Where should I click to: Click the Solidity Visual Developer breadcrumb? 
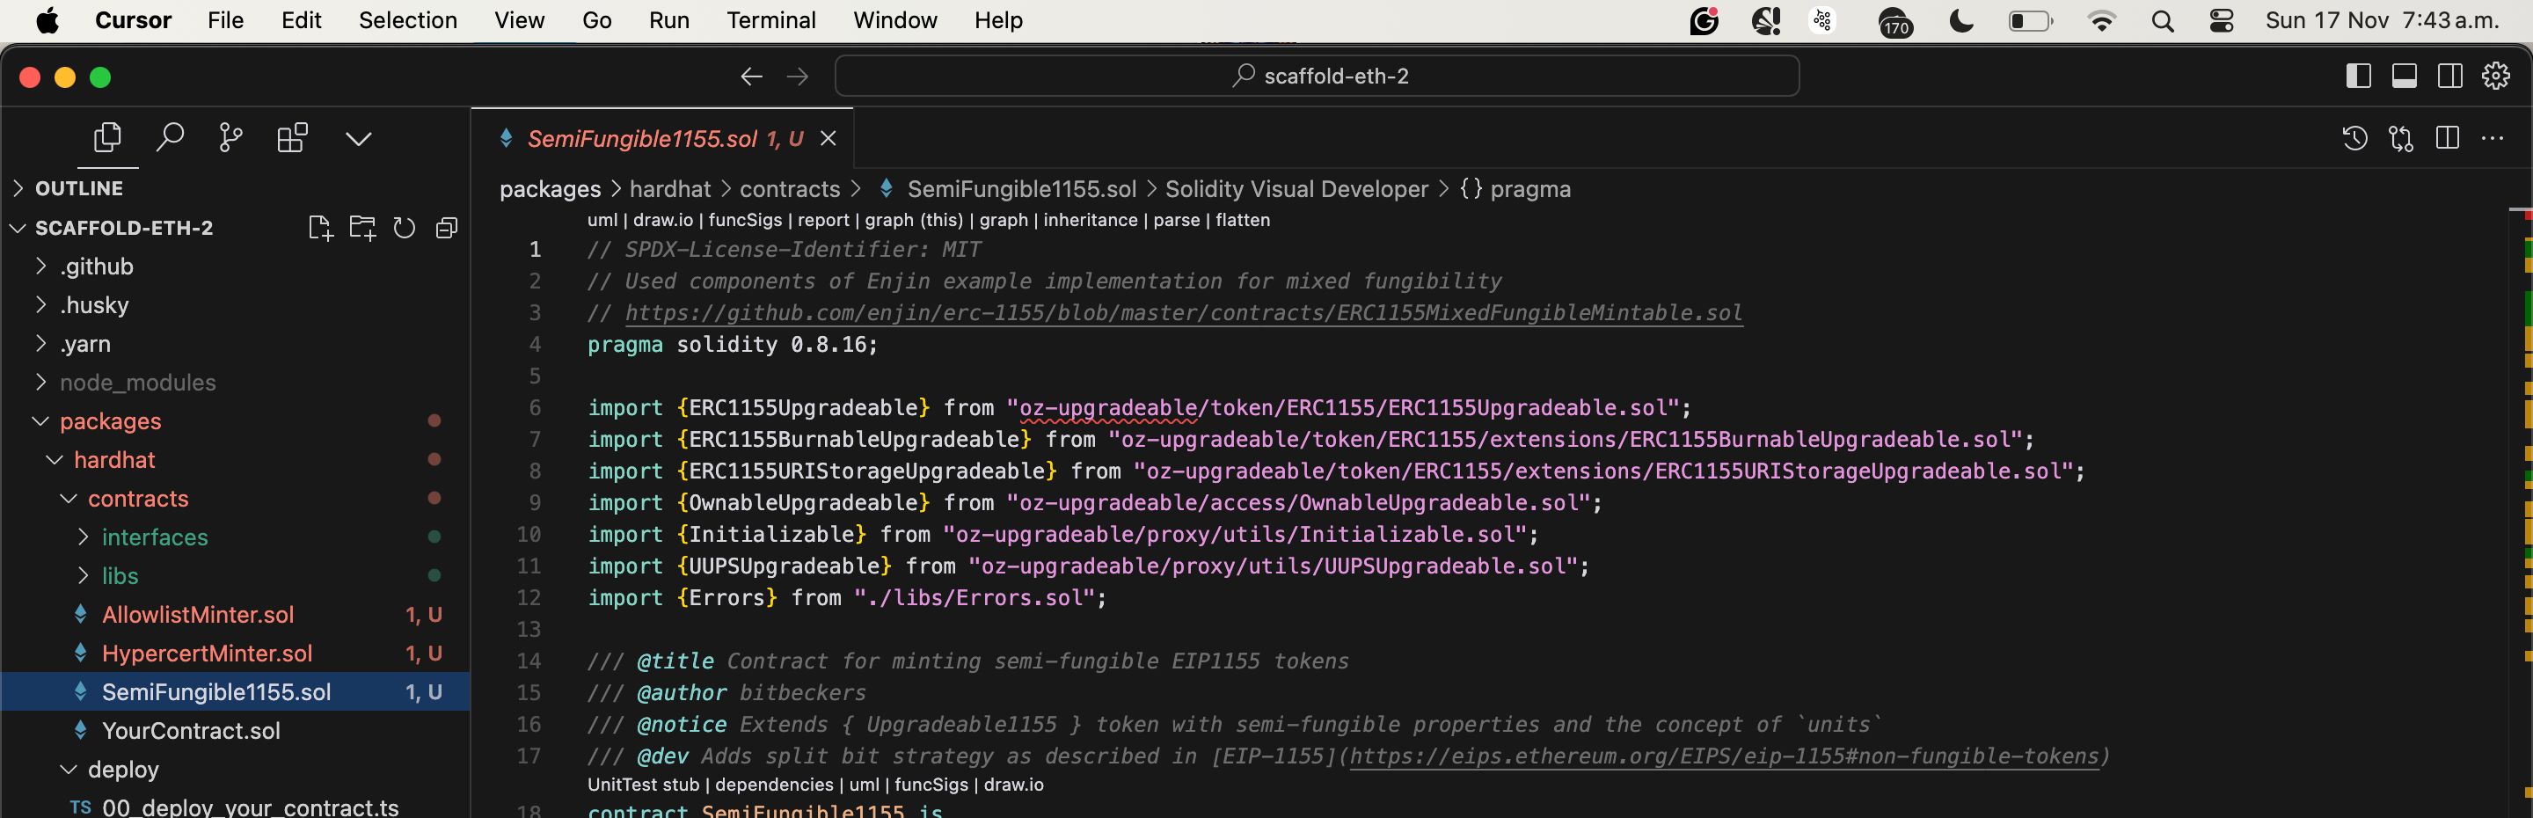pos(1296,189)
